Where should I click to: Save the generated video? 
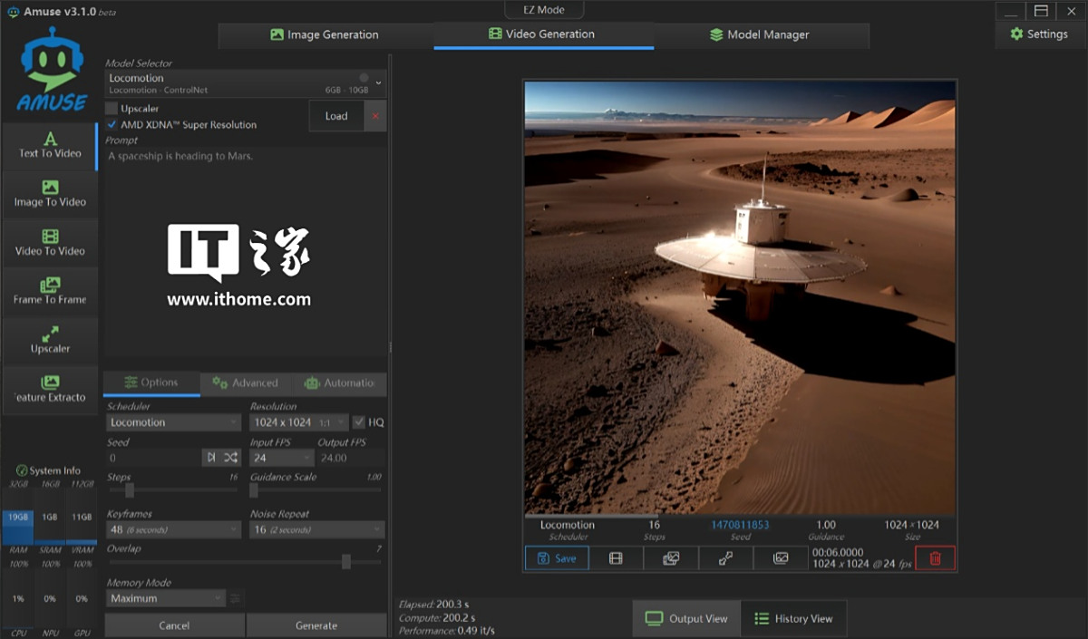557,558
